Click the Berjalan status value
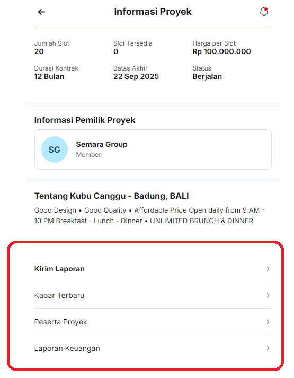Viewport: 294px width, 378px height. (207, 77)
